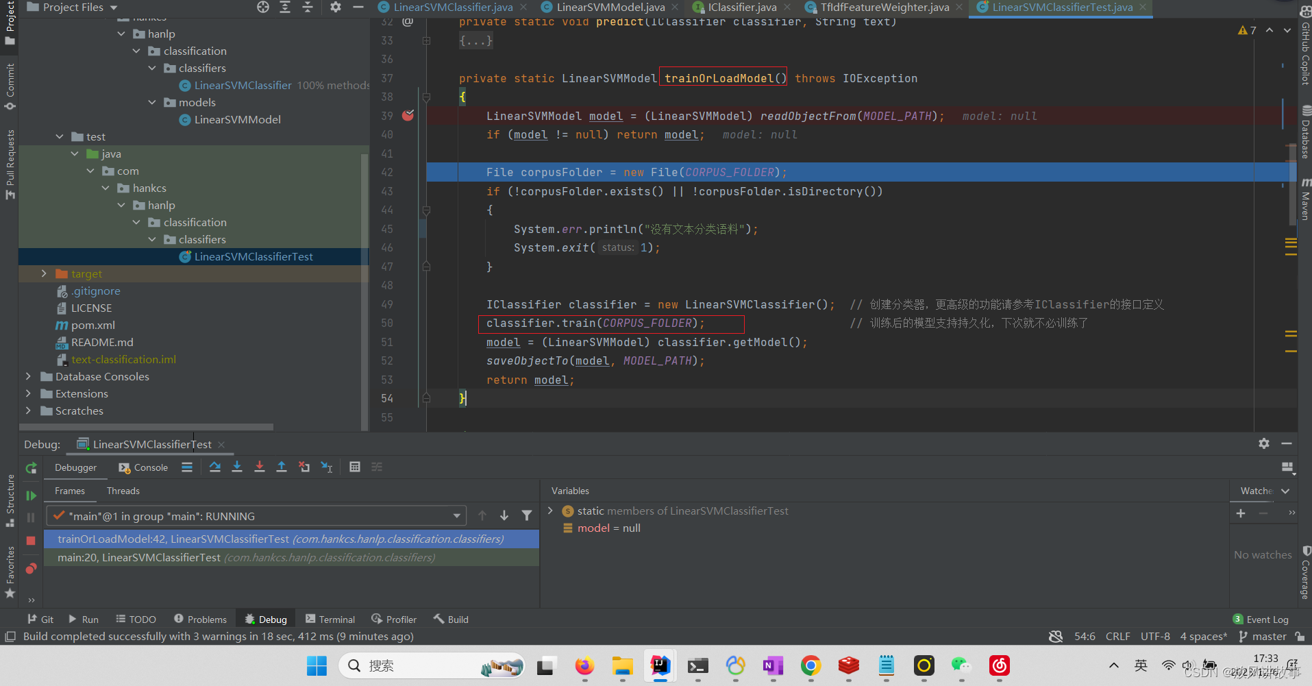Open Evaluate Expression calculator icon
Screen dimensions: 1312x686
coord(355,467)
